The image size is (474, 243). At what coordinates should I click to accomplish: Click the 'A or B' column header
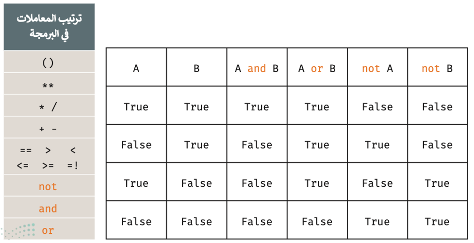tap(317, 67)
